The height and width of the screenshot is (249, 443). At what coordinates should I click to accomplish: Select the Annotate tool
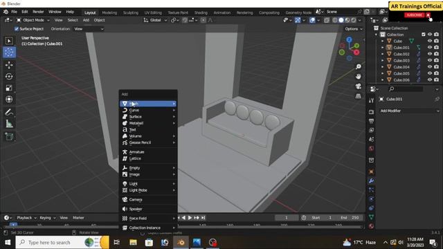[9, 112]
